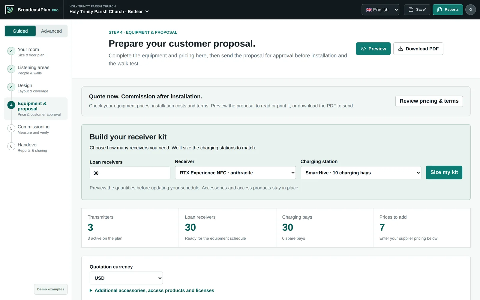Open the Charging station dropdown
This screenshot has width=480, height=300.
coord(361,173)
